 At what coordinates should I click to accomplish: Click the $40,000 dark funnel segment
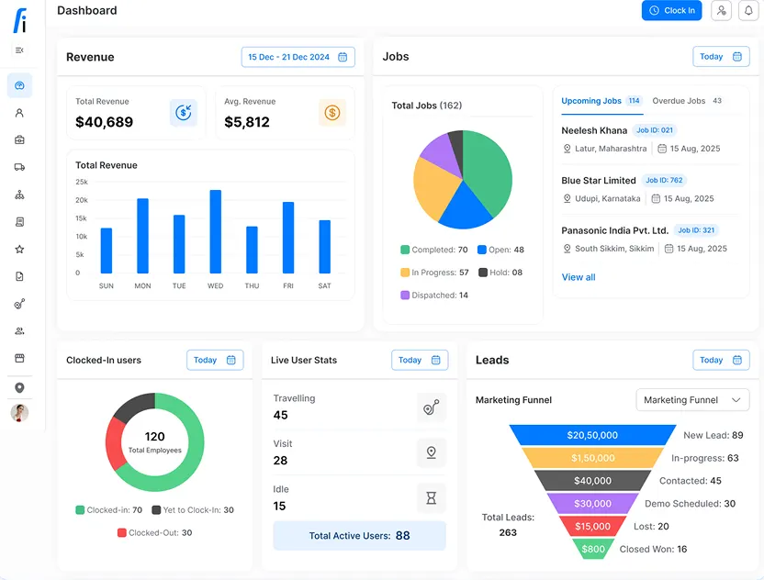pos(592,481)
